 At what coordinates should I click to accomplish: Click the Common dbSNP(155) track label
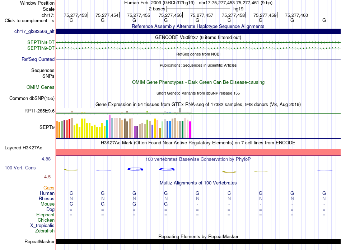click(32, 98)
